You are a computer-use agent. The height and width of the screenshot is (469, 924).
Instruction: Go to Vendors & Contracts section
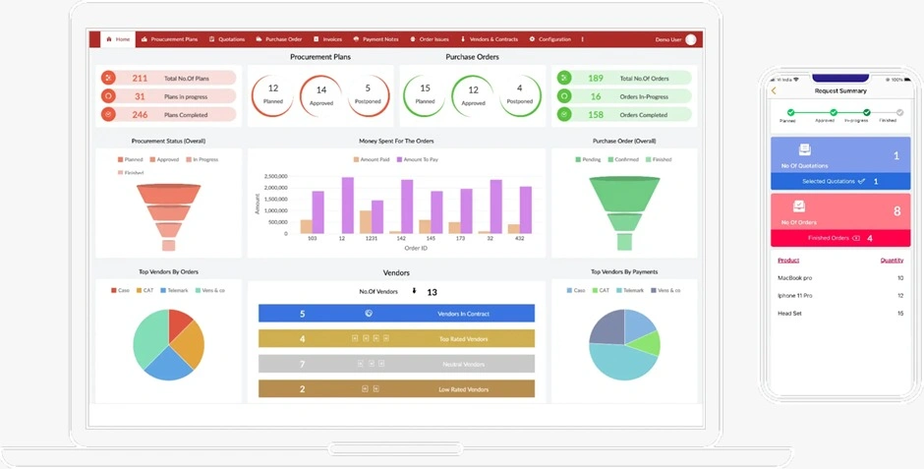pos(490,39)
